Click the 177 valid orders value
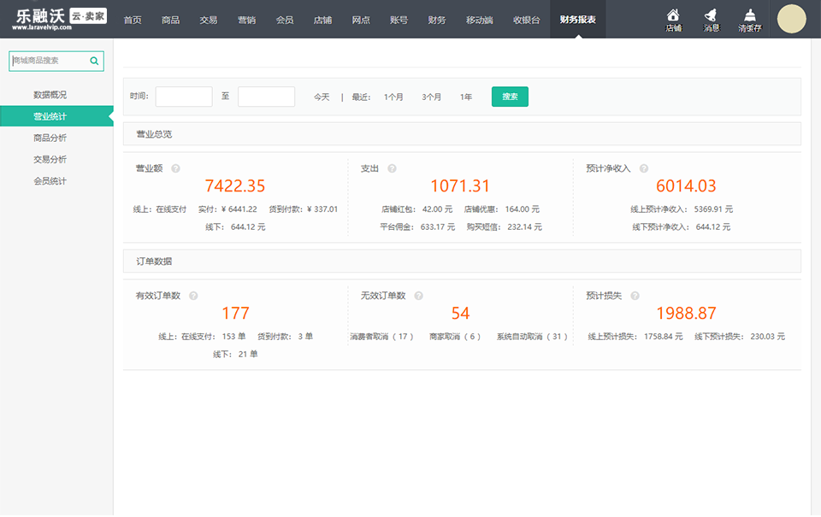This screenshot has width=821, height=517. tap(236, 313)
